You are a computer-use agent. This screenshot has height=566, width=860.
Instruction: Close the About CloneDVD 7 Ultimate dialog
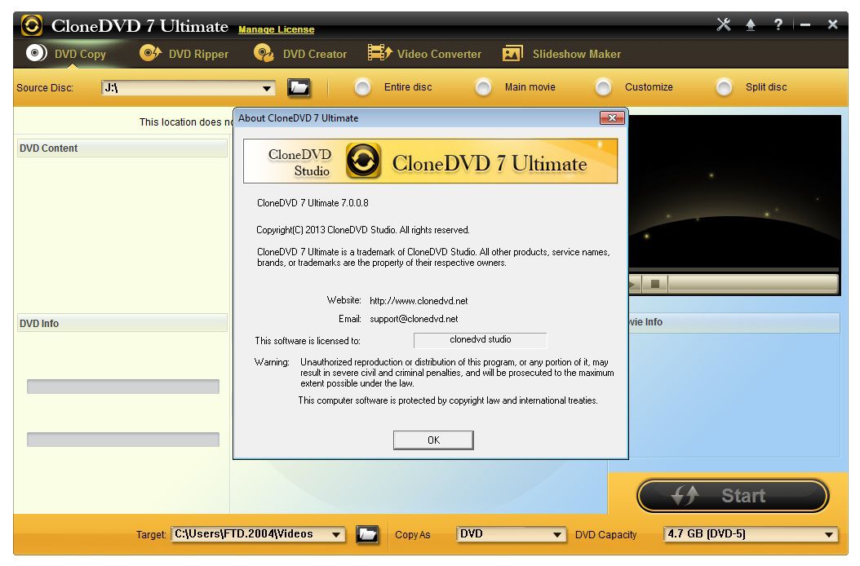coord(612,118)
